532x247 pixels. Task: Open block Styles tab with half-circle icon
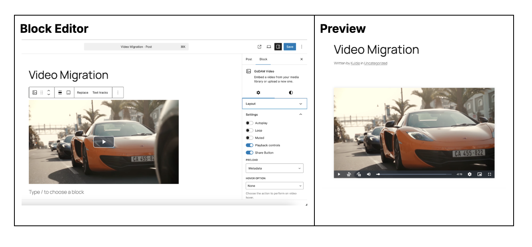point(291,92)
